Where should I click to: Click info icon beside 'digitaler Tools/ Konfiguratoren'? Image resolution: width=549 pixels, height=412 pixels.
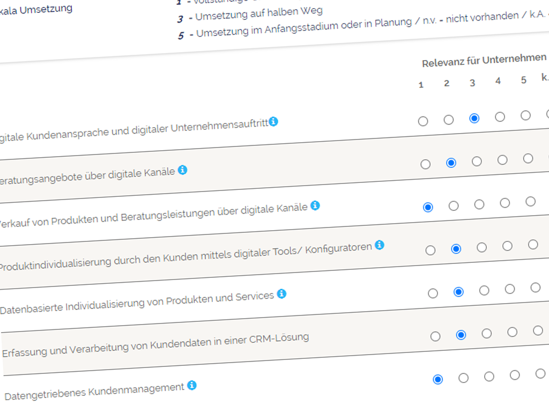tap(380, 245)
